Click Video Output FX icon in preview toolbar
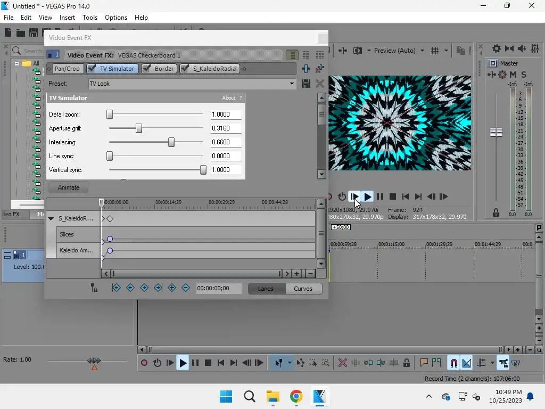Viewport: 545px width, 409px height. (343, 51)
